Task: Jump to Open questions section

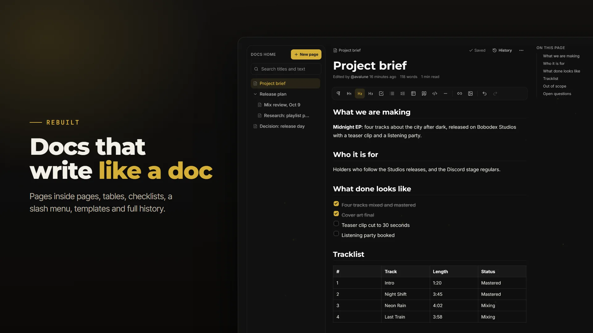Action: 557,94
